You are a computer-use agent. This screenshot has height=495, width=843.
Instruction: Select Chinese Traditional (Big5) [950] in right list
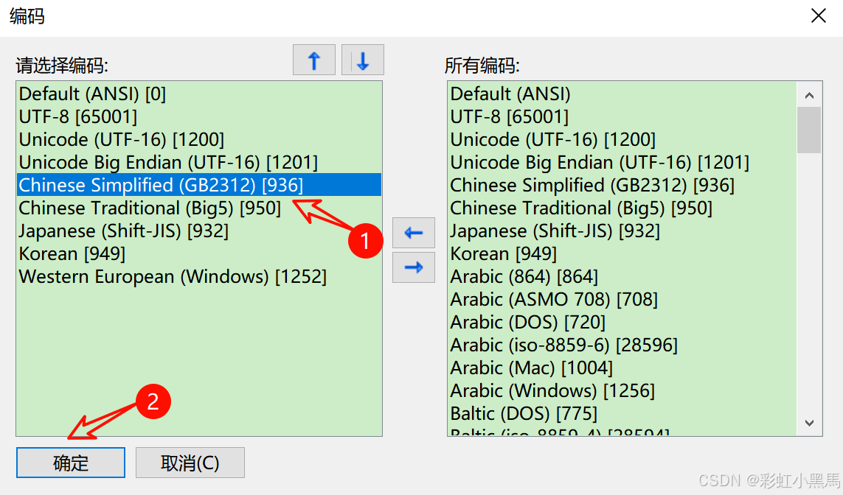[x=578, y=208]
